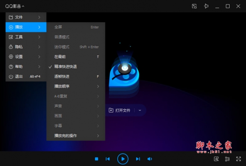Open the 帮助 menu entry
The height and width of the screenshot is (166, 246).
click(26, 67)
